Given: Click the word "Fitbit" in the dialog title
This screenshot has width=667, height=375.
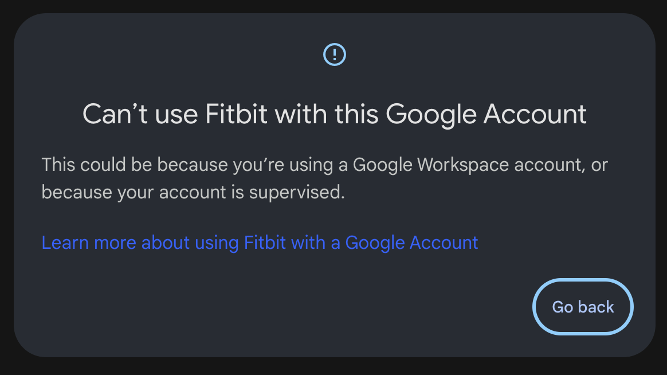Looking at the screenshot, I should tap(236, 114).
